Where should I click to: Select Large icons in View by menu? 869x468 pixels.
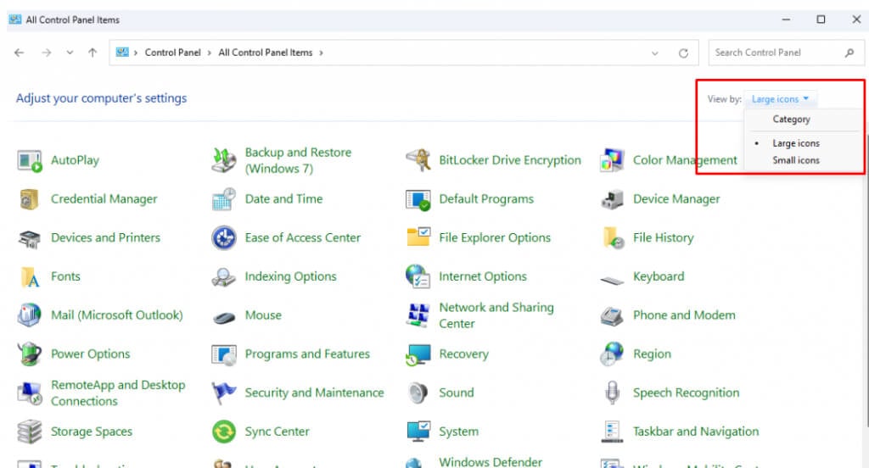pyautogui.click(x=796, y=143)
